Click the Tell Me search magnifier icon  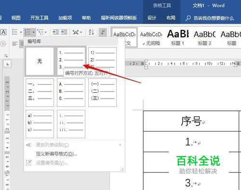click(188, 18)
